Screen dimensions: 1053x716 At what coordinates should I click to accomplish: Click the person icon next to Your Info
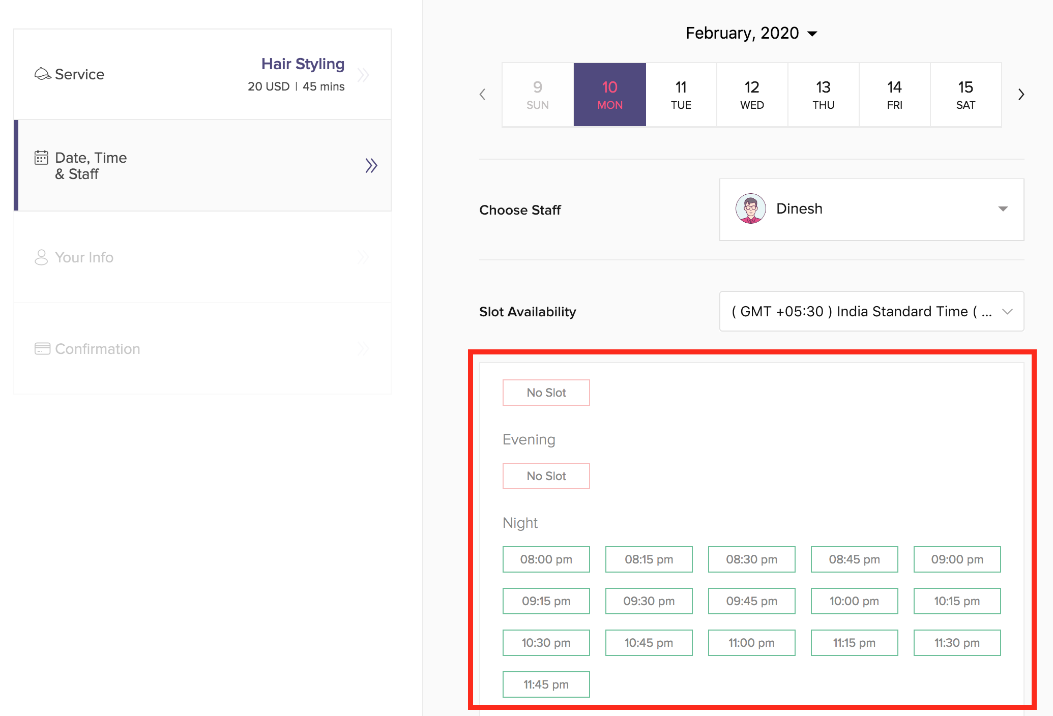tap(41, 257)
